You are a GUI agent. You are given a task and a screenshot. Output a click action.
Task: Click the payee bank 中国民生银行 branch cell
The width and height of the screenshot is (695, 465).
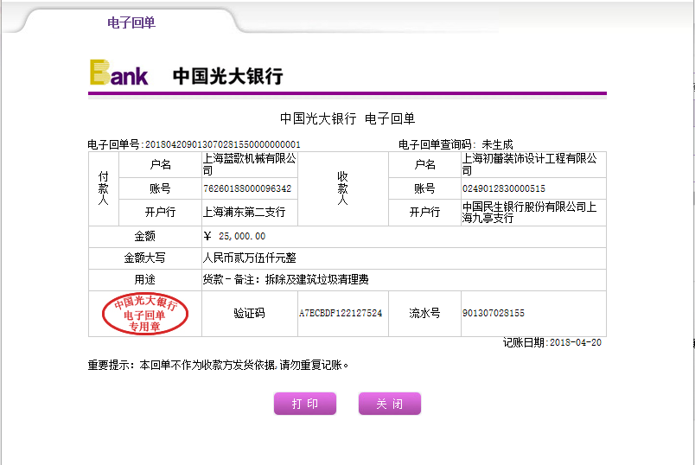point(529,212)
